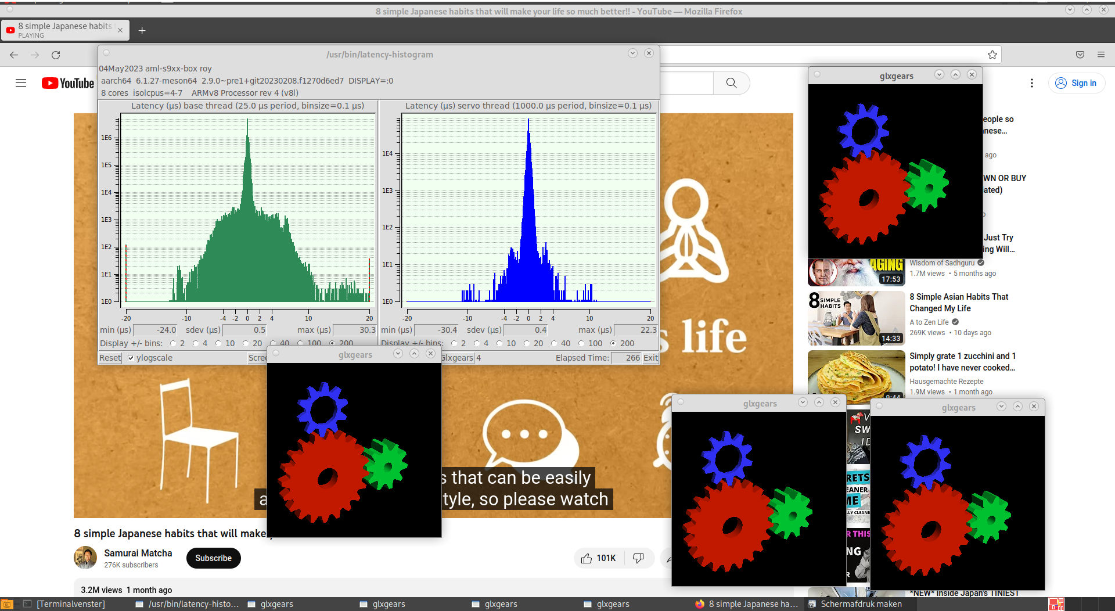1115x611 pixels.
Task: Select base thread bins 20 radio
Action: tap(246, 343)
